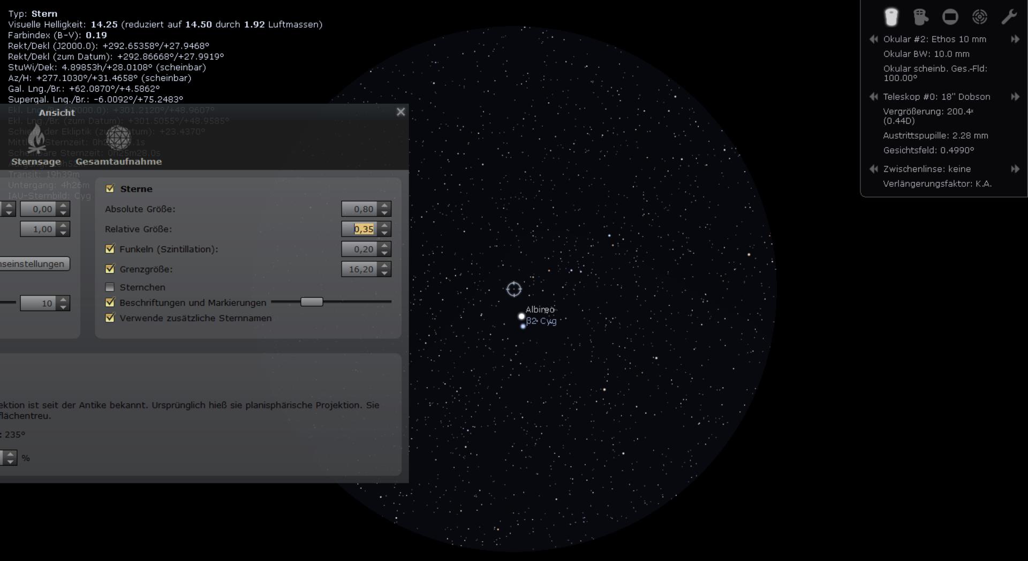Switch to the telescope before 18" Dobson
1028x561 pixels.
[x=874, y=97]
